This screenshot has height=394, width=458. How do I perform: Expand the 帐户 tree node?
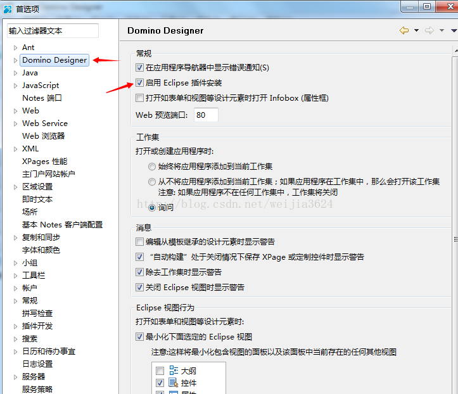pyautogui.click(x=15, y=288)
